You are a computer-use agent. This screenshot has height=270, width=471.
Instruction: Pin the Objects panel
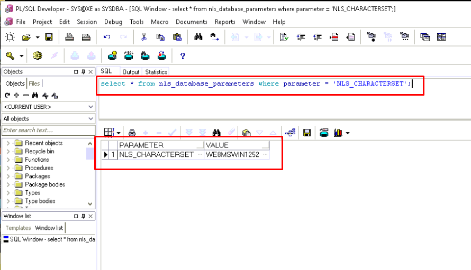(83, 72)
